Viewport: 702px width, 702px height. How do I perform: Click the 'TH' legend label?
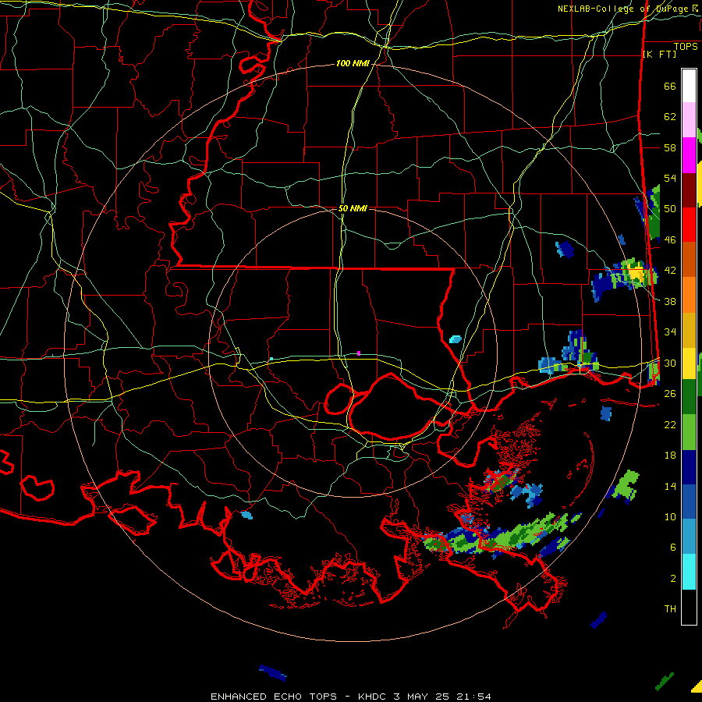(x=670, y=608)
